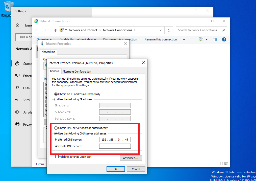Click the Advanced... button

point(131,158)
